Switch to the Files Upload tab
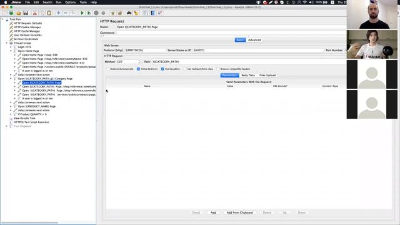Image resolution: width=400 pixels, height=225 pixels. 267,75
